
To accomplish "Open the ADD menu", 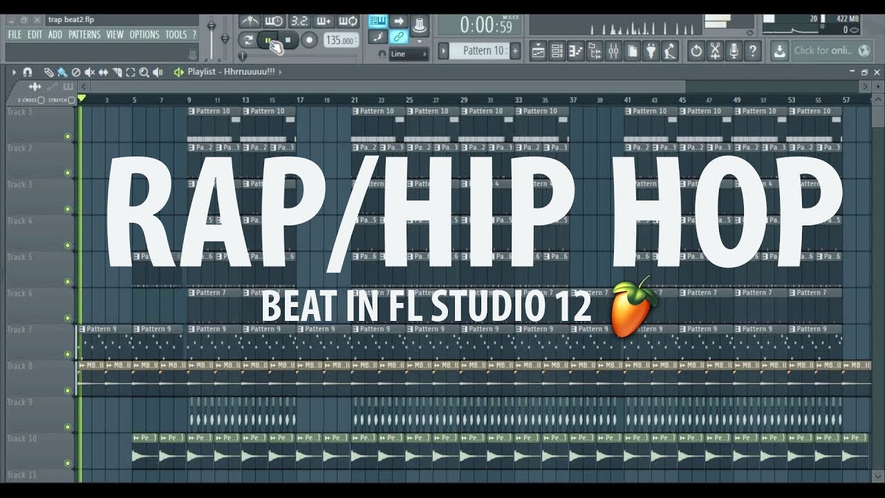I will click(x=55, y=35).
